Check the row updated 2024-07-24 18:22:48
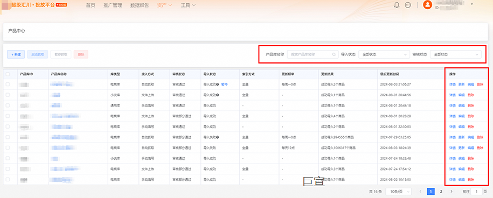The image size is (493, 198). (8, 158)
